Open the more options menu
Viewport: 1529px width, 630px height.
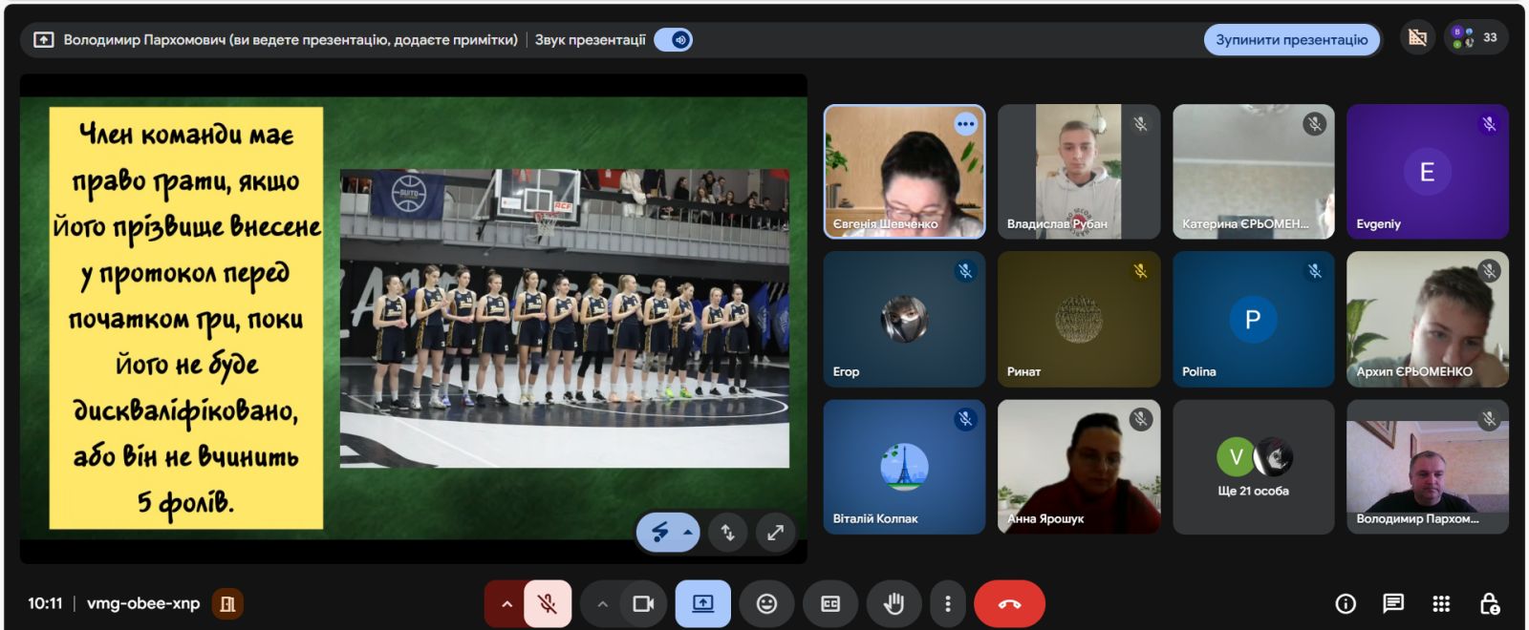pyautogui.click(x=947, y=604)
